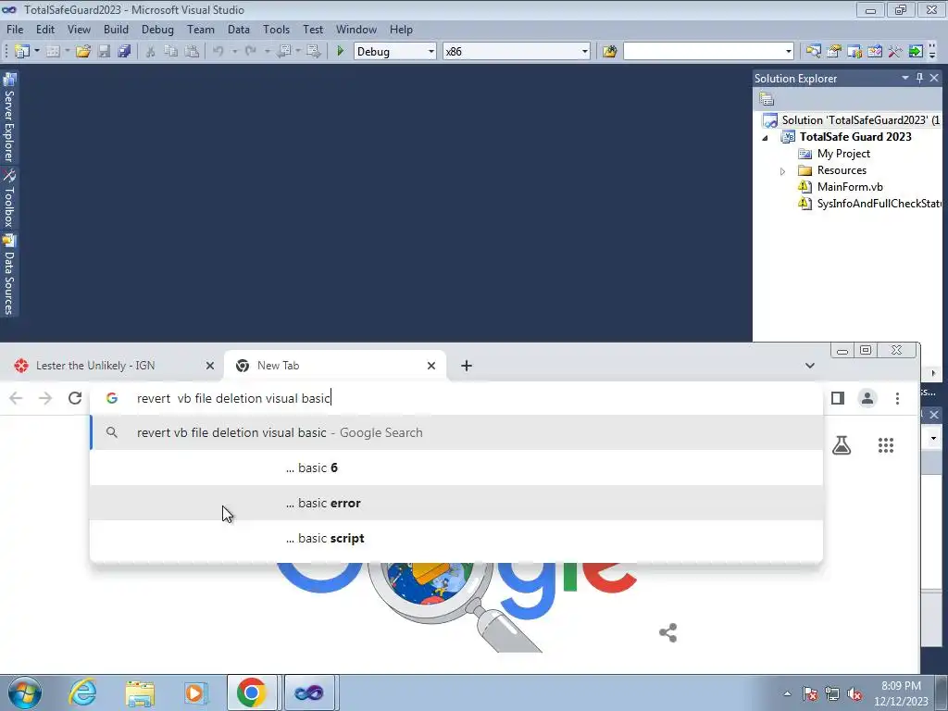Screen dimensions: 948x711
Task: Click the Chrome reload button
Action: (x=75, y=398)
